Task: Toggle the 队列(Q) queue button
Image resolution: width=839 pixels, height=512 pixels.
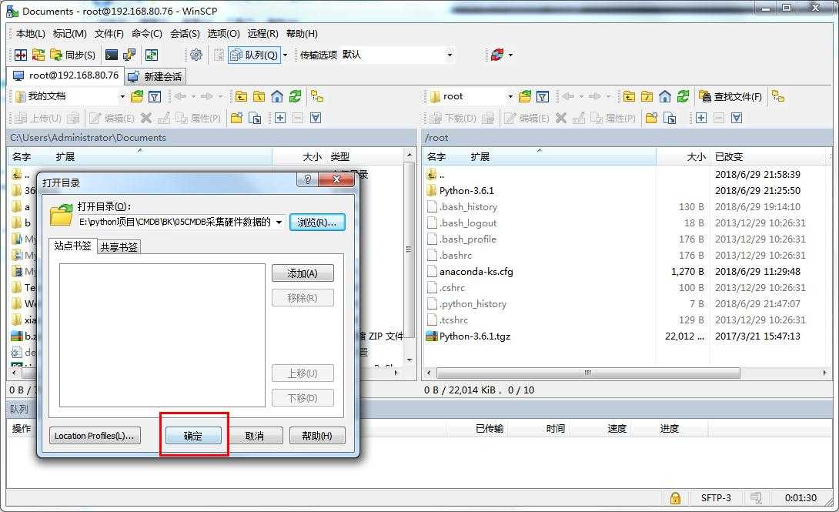Action: tap(255, 55)
